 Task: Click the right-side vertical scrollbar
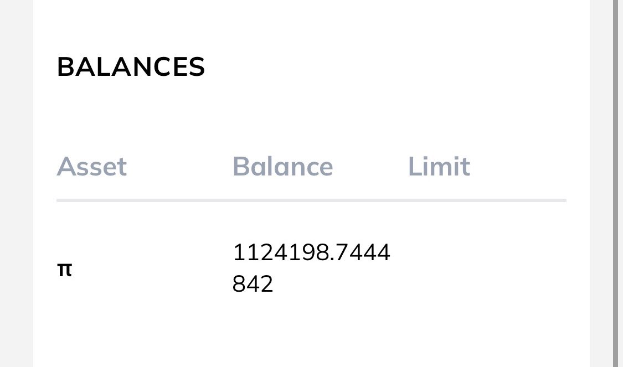click(x=616, y=183)
